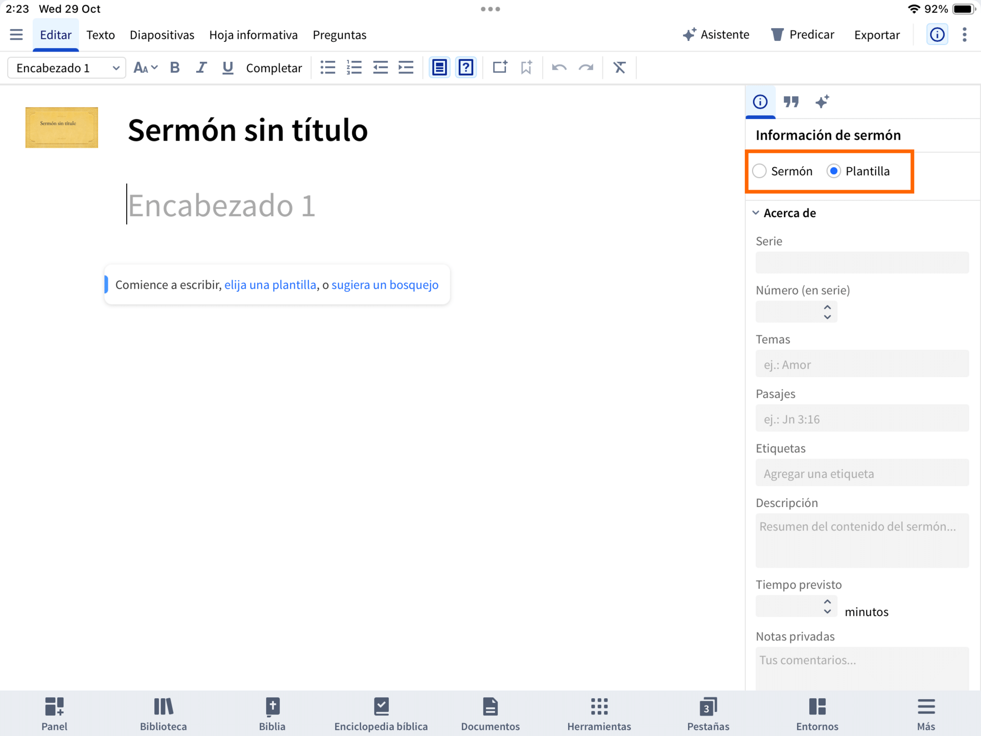Screen dimensions: 981x736
Task: Open the Exportar options
Action: [877, 35]
